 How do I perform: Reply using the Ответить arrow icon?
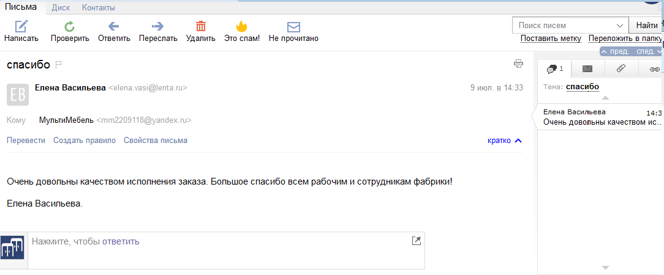(113, 26)
